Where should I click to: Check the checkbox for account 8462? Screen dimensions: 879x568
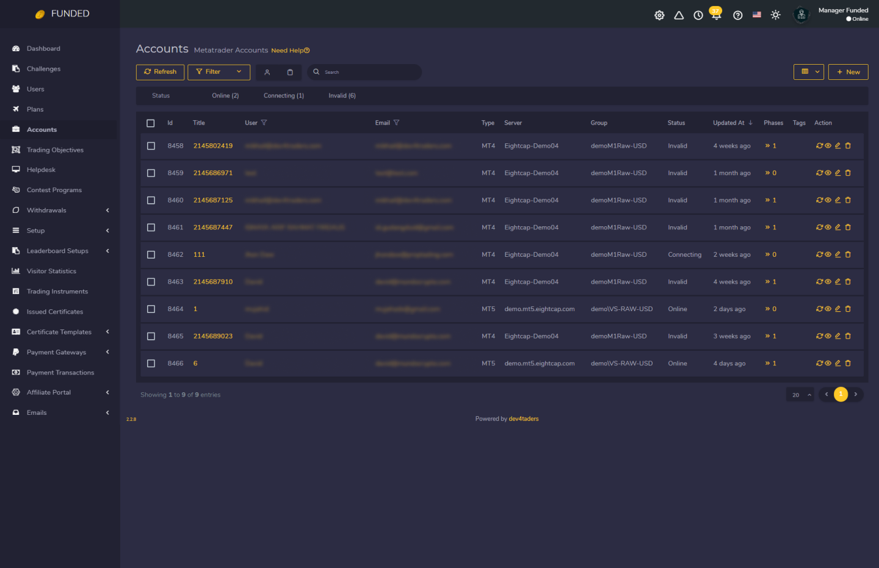coord(151,254)
